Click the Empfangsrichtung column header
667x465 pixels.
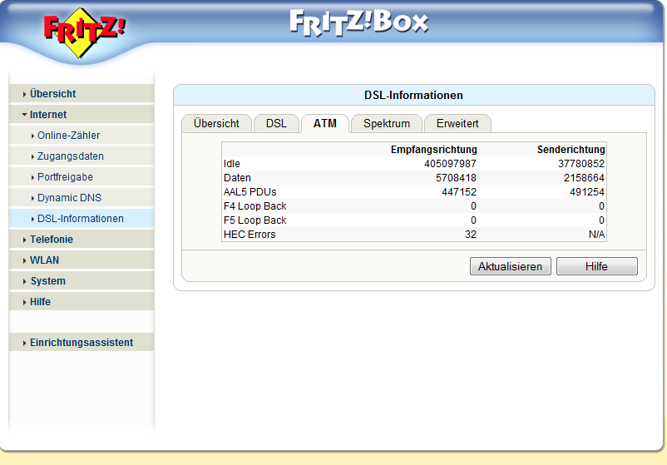434,150
